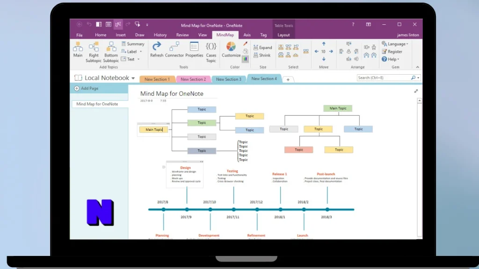Open the File menu
Image resolution: width=479 pixels, height=269 pixels.
(80, 35)
